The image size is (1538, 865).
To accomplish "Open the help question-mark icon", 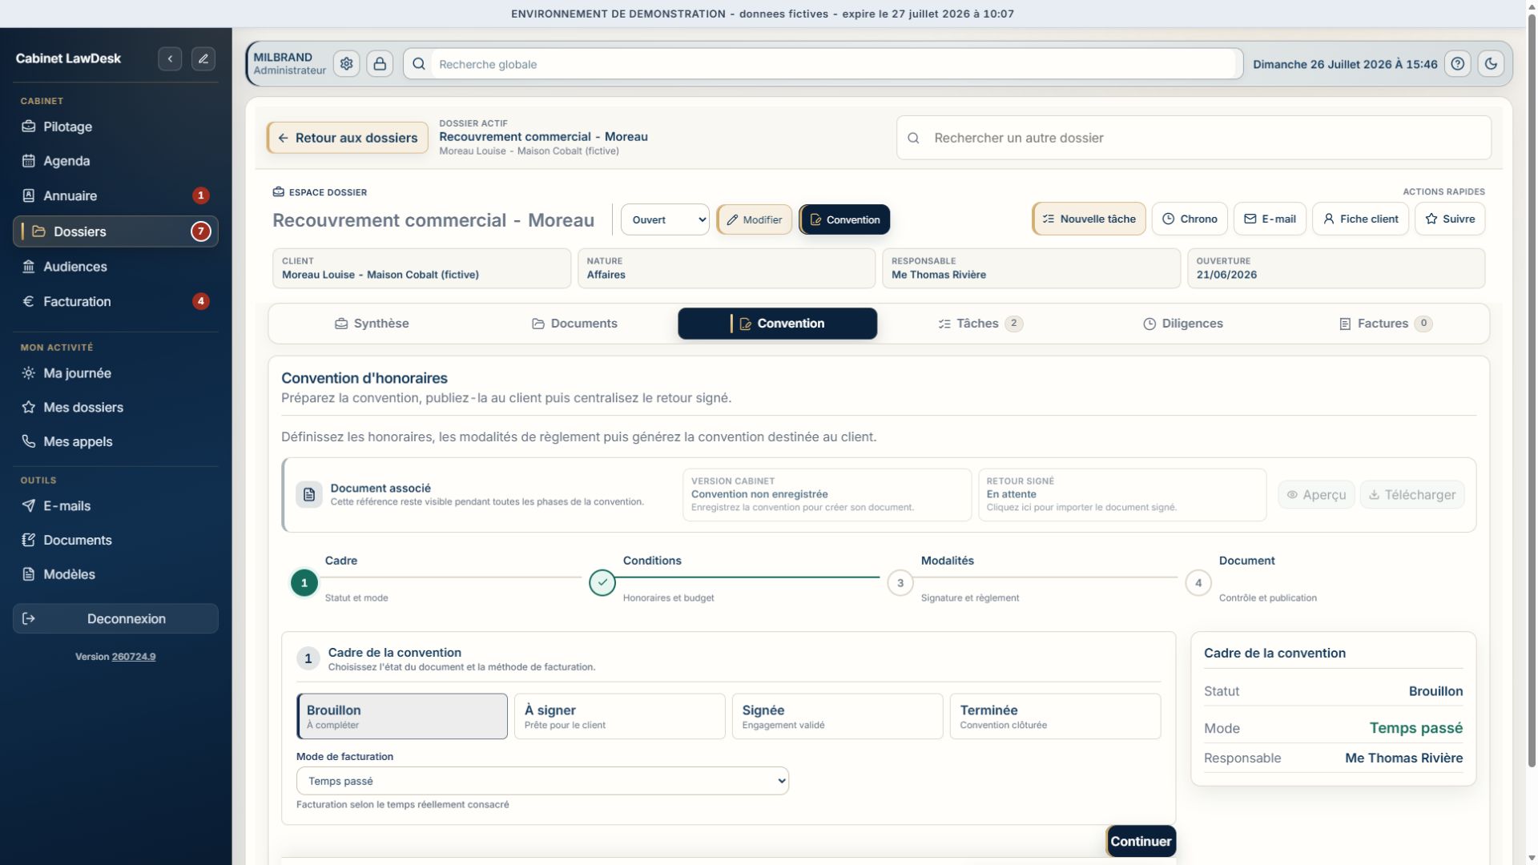I will coord(1457,64).
